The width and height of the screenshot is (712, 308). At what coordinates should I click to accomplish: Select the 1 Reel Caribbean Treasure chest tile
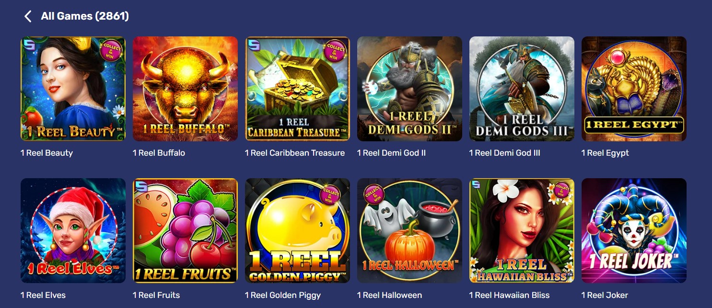click(297, 89)
